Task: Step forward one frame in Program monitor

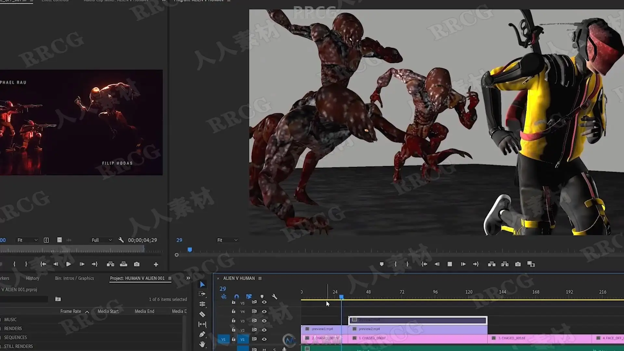Action: [x=463, y=264]
